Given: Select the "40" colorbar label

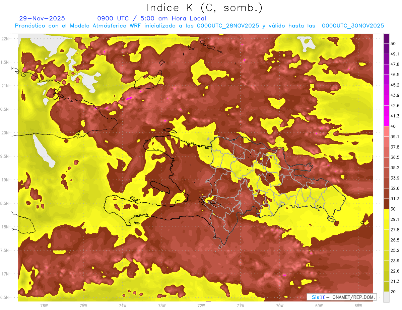Looking at the screenshot, I should [393, 126].
